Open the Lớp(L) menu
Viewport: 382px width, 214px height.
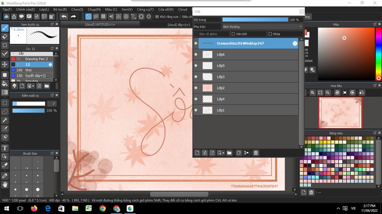(x=44, y=9)
